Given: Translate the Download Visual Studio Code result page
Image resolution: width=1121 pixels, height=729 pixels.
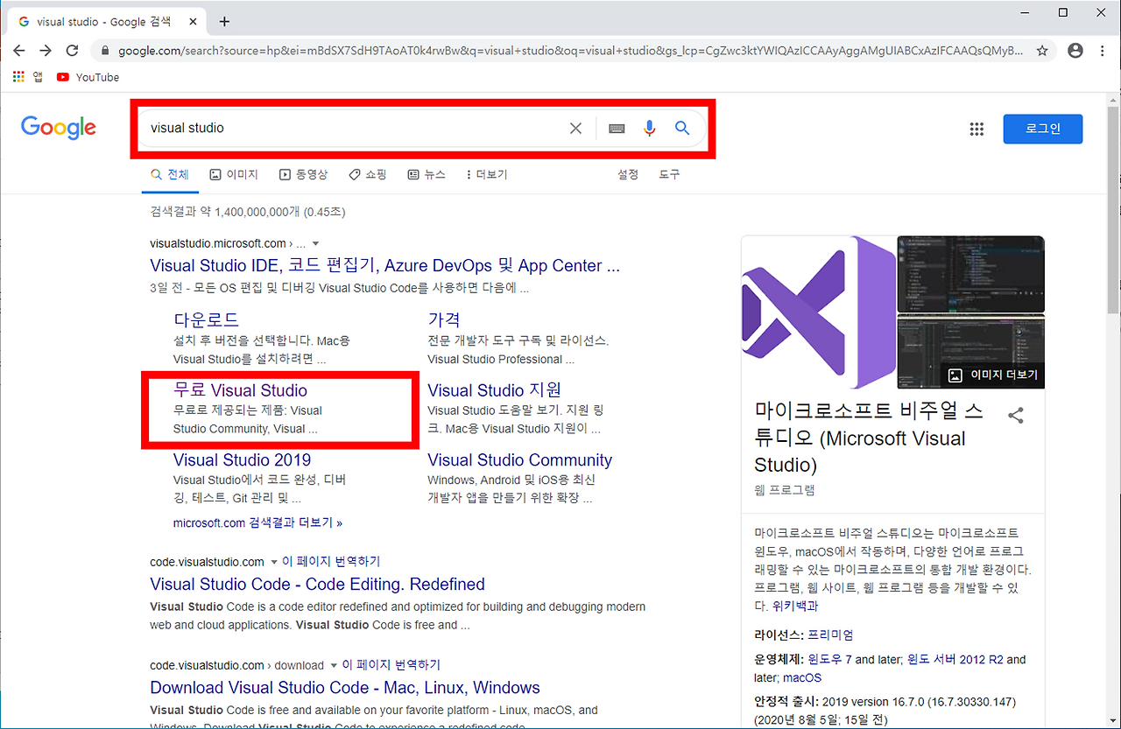Looking at the screenshot, I should 391,665.
